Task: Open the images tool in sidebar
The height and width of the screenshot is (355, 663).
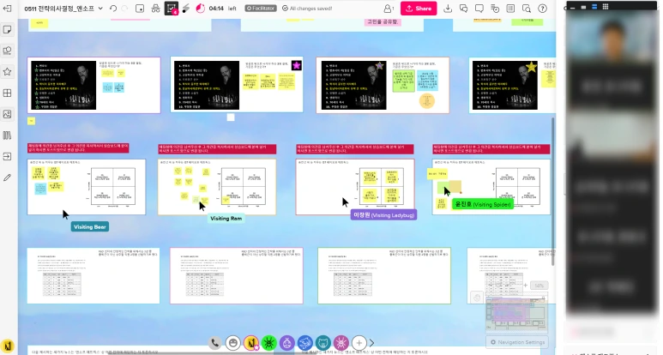Action: (x=7, y=114)
